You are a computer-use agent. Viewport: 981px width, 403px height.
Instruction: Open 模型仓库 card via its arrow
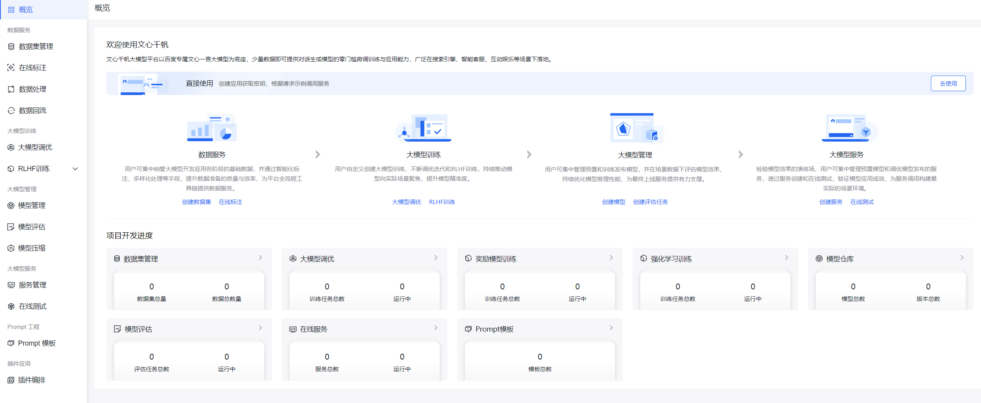point(962,258)
